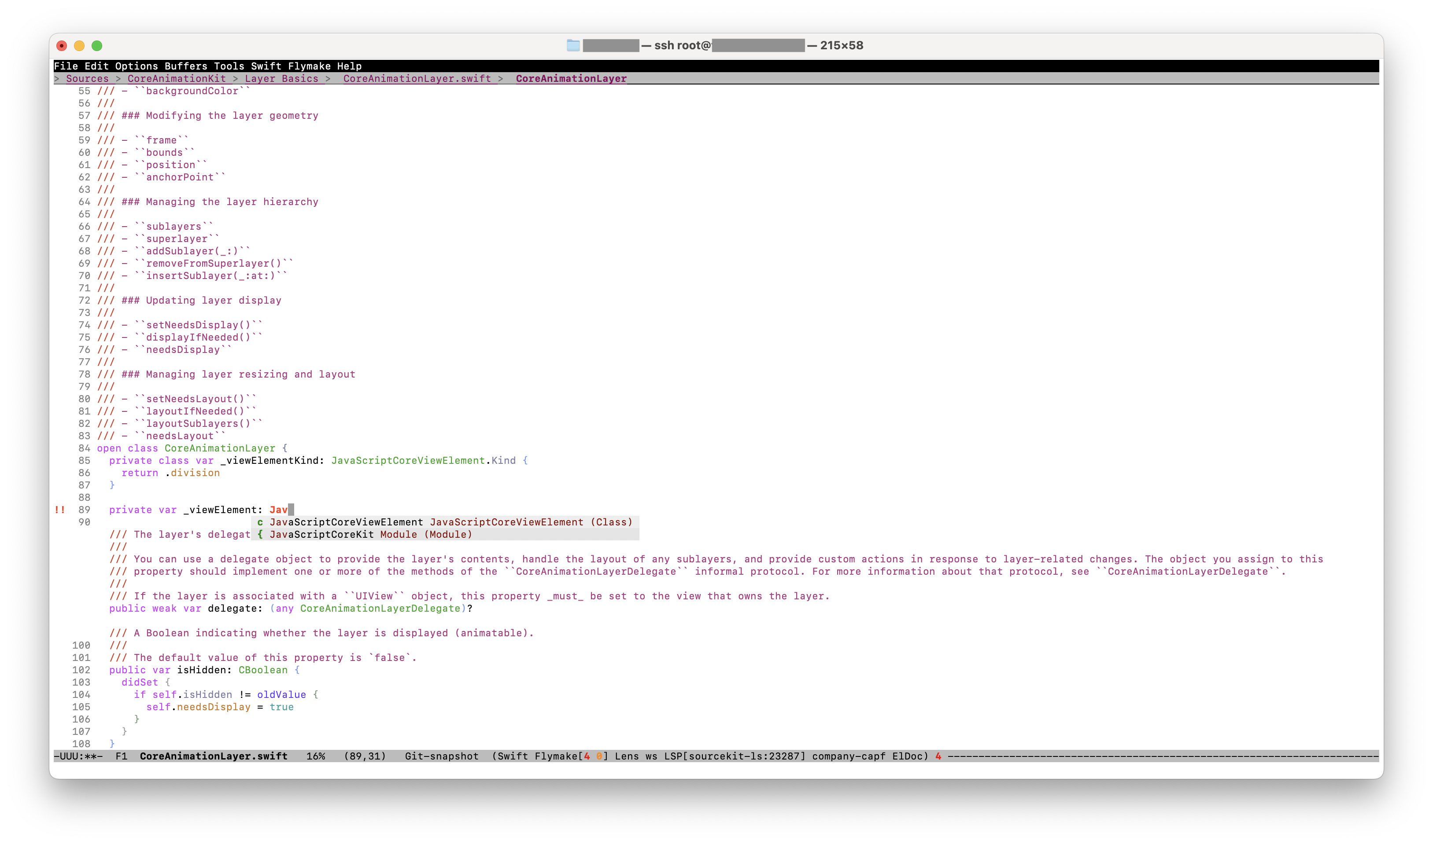Click oldValue on line 104
The width and height of the screenshot is (1433, 844).
[281, 694]
